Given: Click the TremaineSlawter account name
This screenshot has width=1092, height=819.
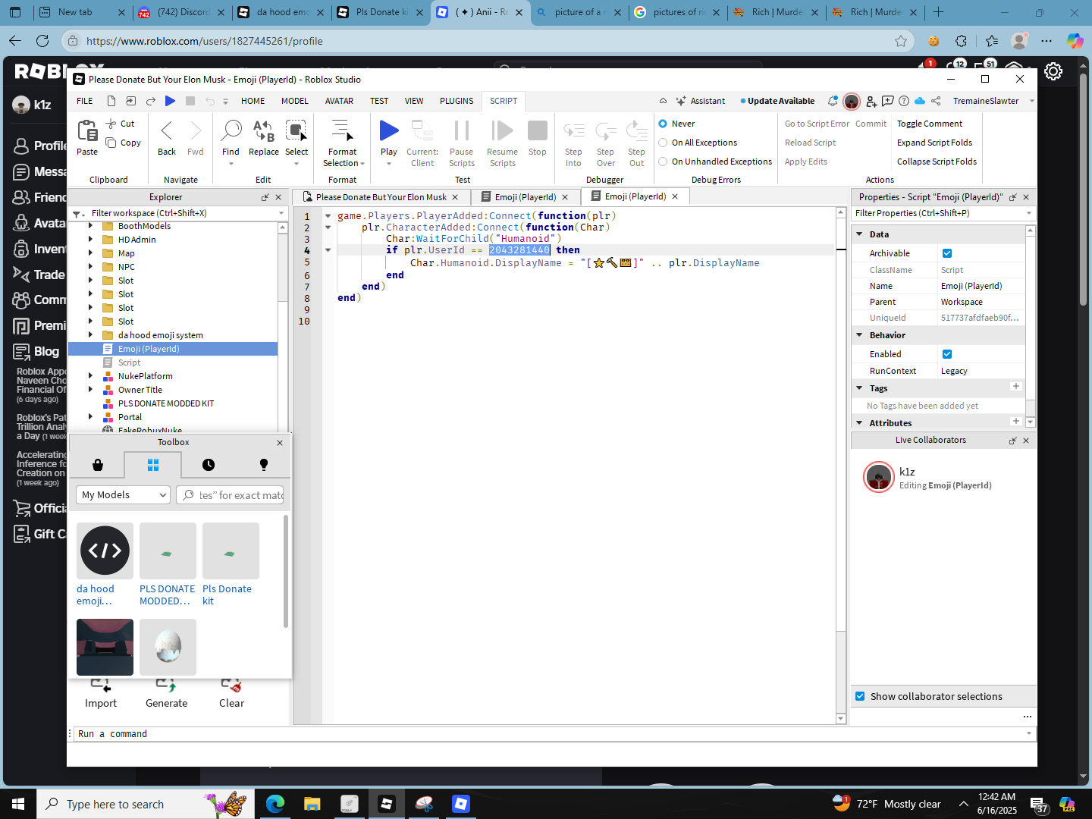Looking at the screenshot, I should (986, 101).
